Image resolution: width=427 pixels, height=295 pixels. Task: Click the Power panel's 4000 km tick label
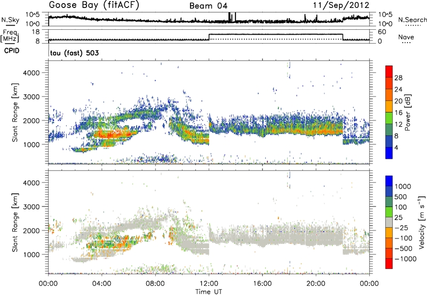point(31,73)
